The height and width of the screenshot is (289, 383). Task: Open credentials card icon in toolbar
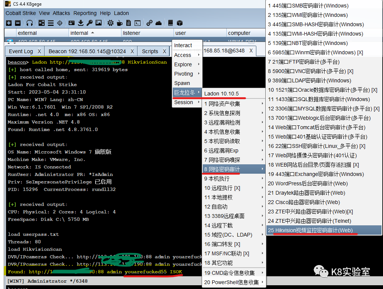click(x=72, y=23)
